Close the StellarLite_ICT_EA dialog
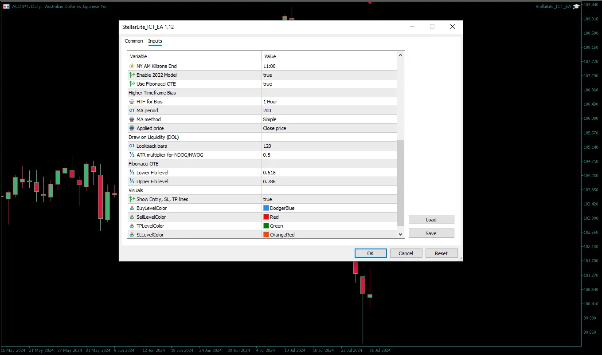This screenshot has width=602, height=355. (453, 27)
